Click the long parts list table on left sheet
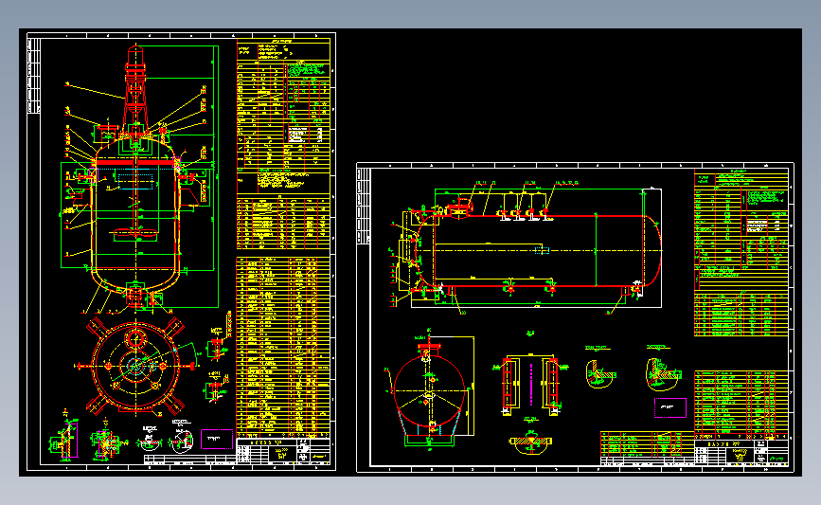 pyautogui.click(x=283, y=347)
